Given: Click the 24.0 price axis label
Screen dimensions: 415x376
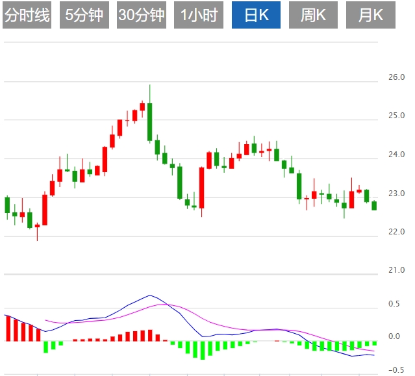Looking at the screenshot, I should point(396,155).
